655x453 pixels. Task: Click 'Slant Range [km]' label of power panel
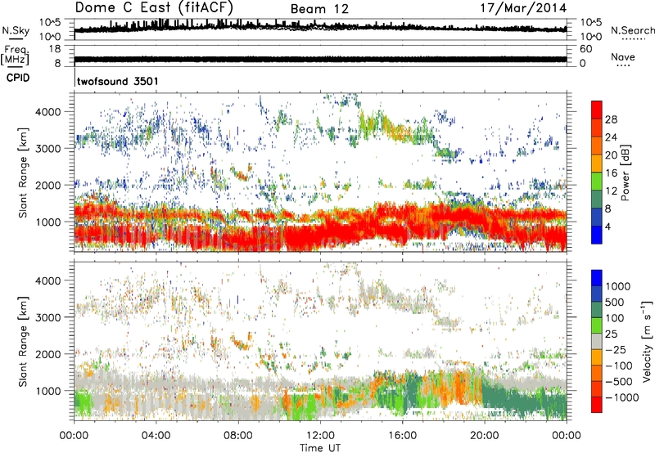(23, 173)
